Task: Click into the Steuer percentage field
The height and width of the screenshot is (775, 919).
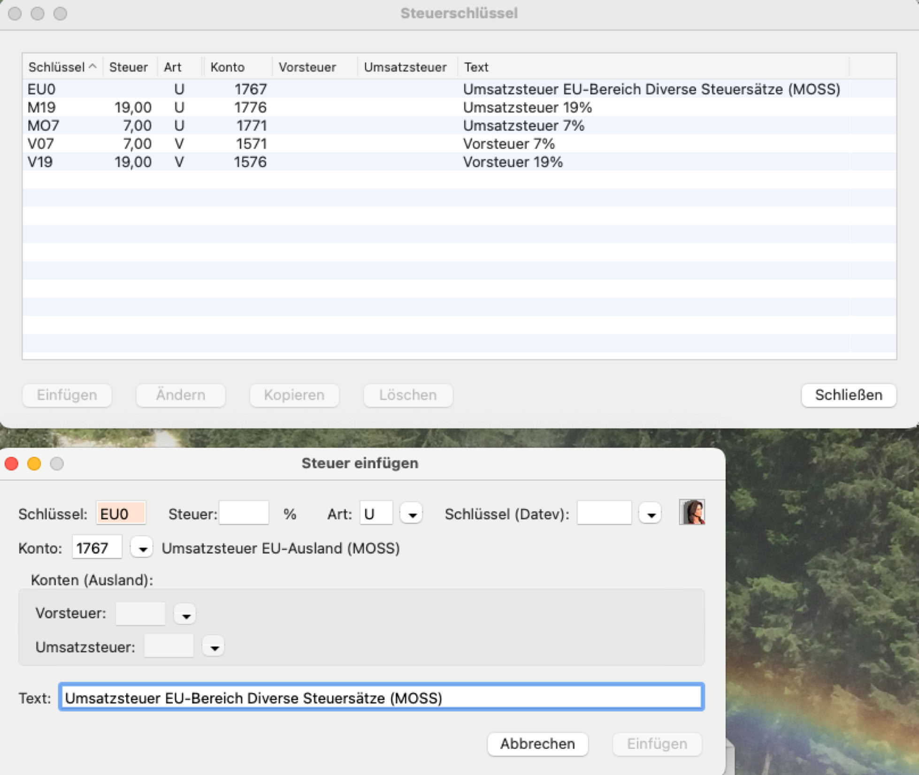Action: (x=244, y=514)
